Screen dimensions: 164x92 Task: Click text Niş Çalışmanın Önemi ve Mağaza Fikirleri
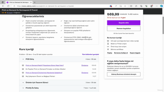pyautogui.click(x=40, y=76)
